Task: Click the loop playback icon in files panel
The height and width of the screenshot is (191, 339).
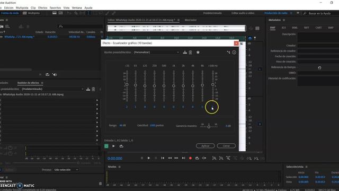Action: pos(47,75)
